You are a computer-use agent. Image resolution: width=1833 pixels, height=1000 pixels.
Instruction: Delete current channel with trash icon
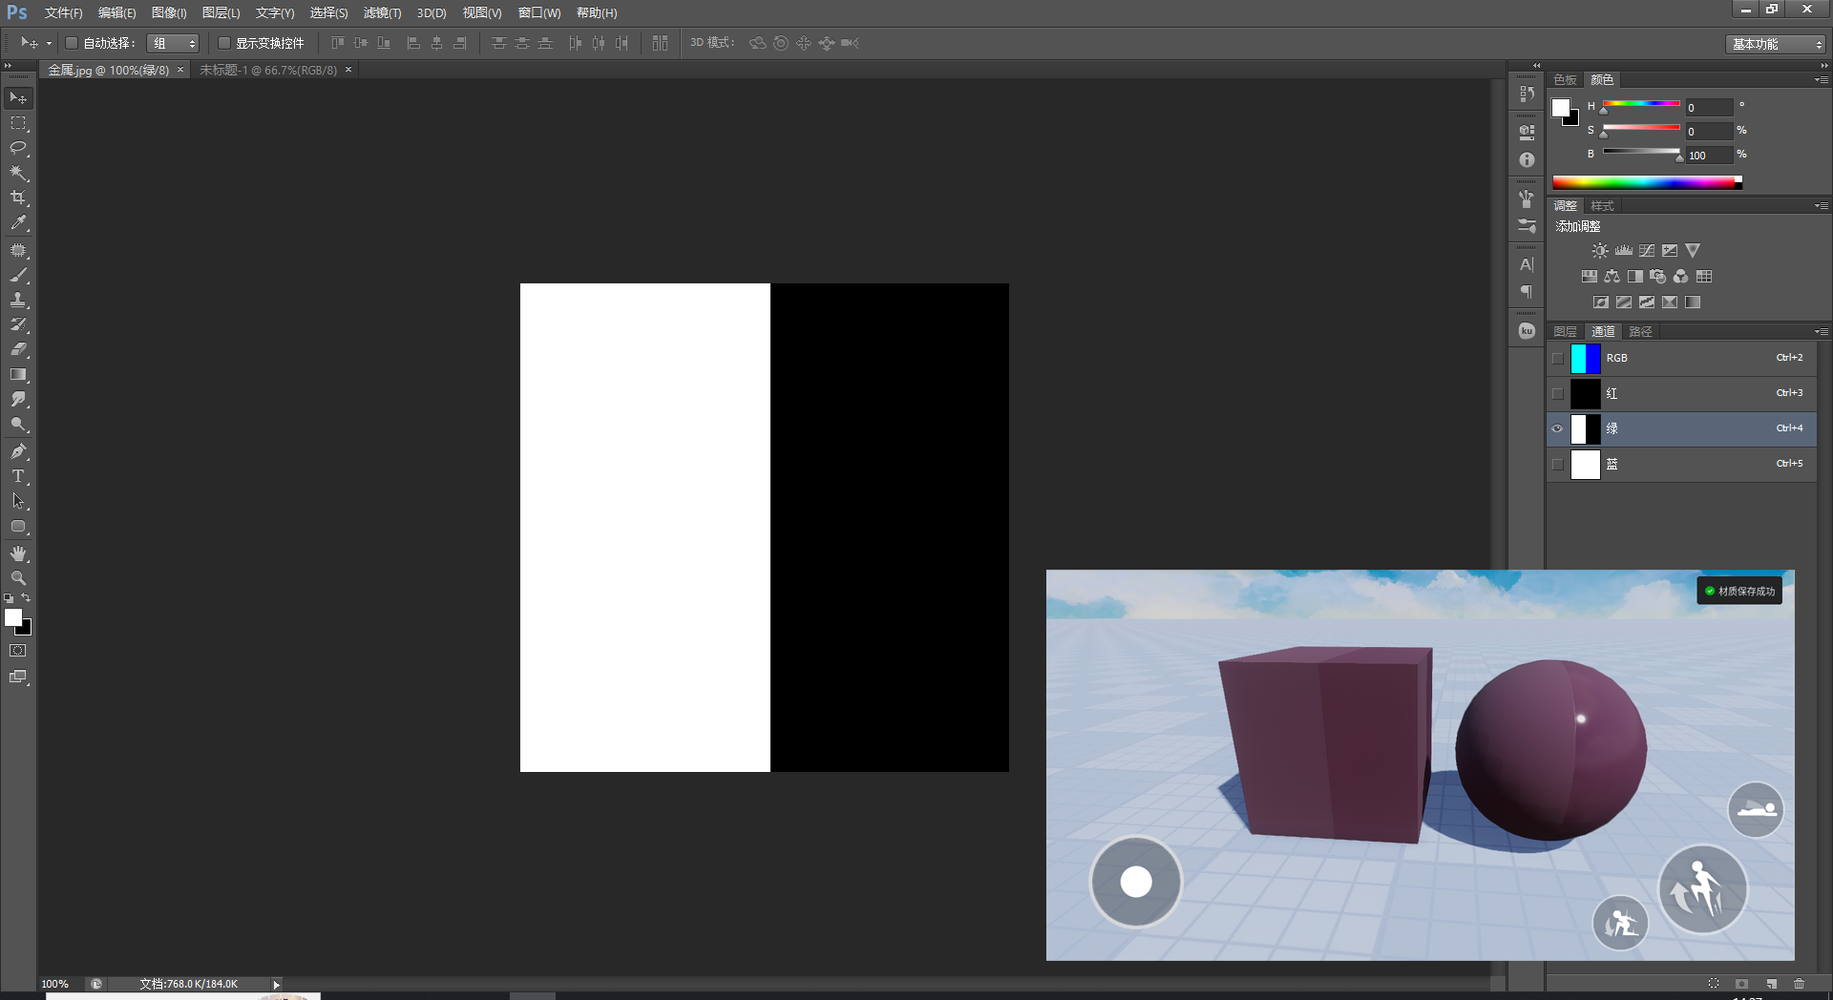coord(1800,983)
